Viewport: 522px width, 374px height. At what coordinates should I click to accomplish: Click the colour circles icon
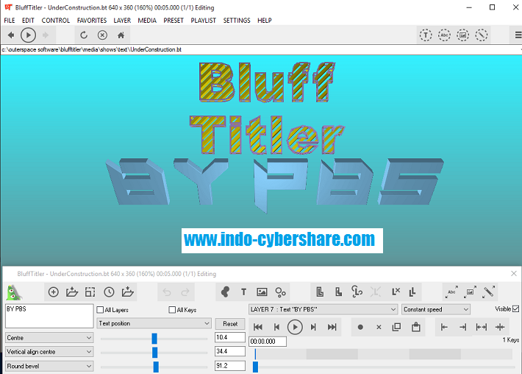pyautogui.click(x=280, y=292)
